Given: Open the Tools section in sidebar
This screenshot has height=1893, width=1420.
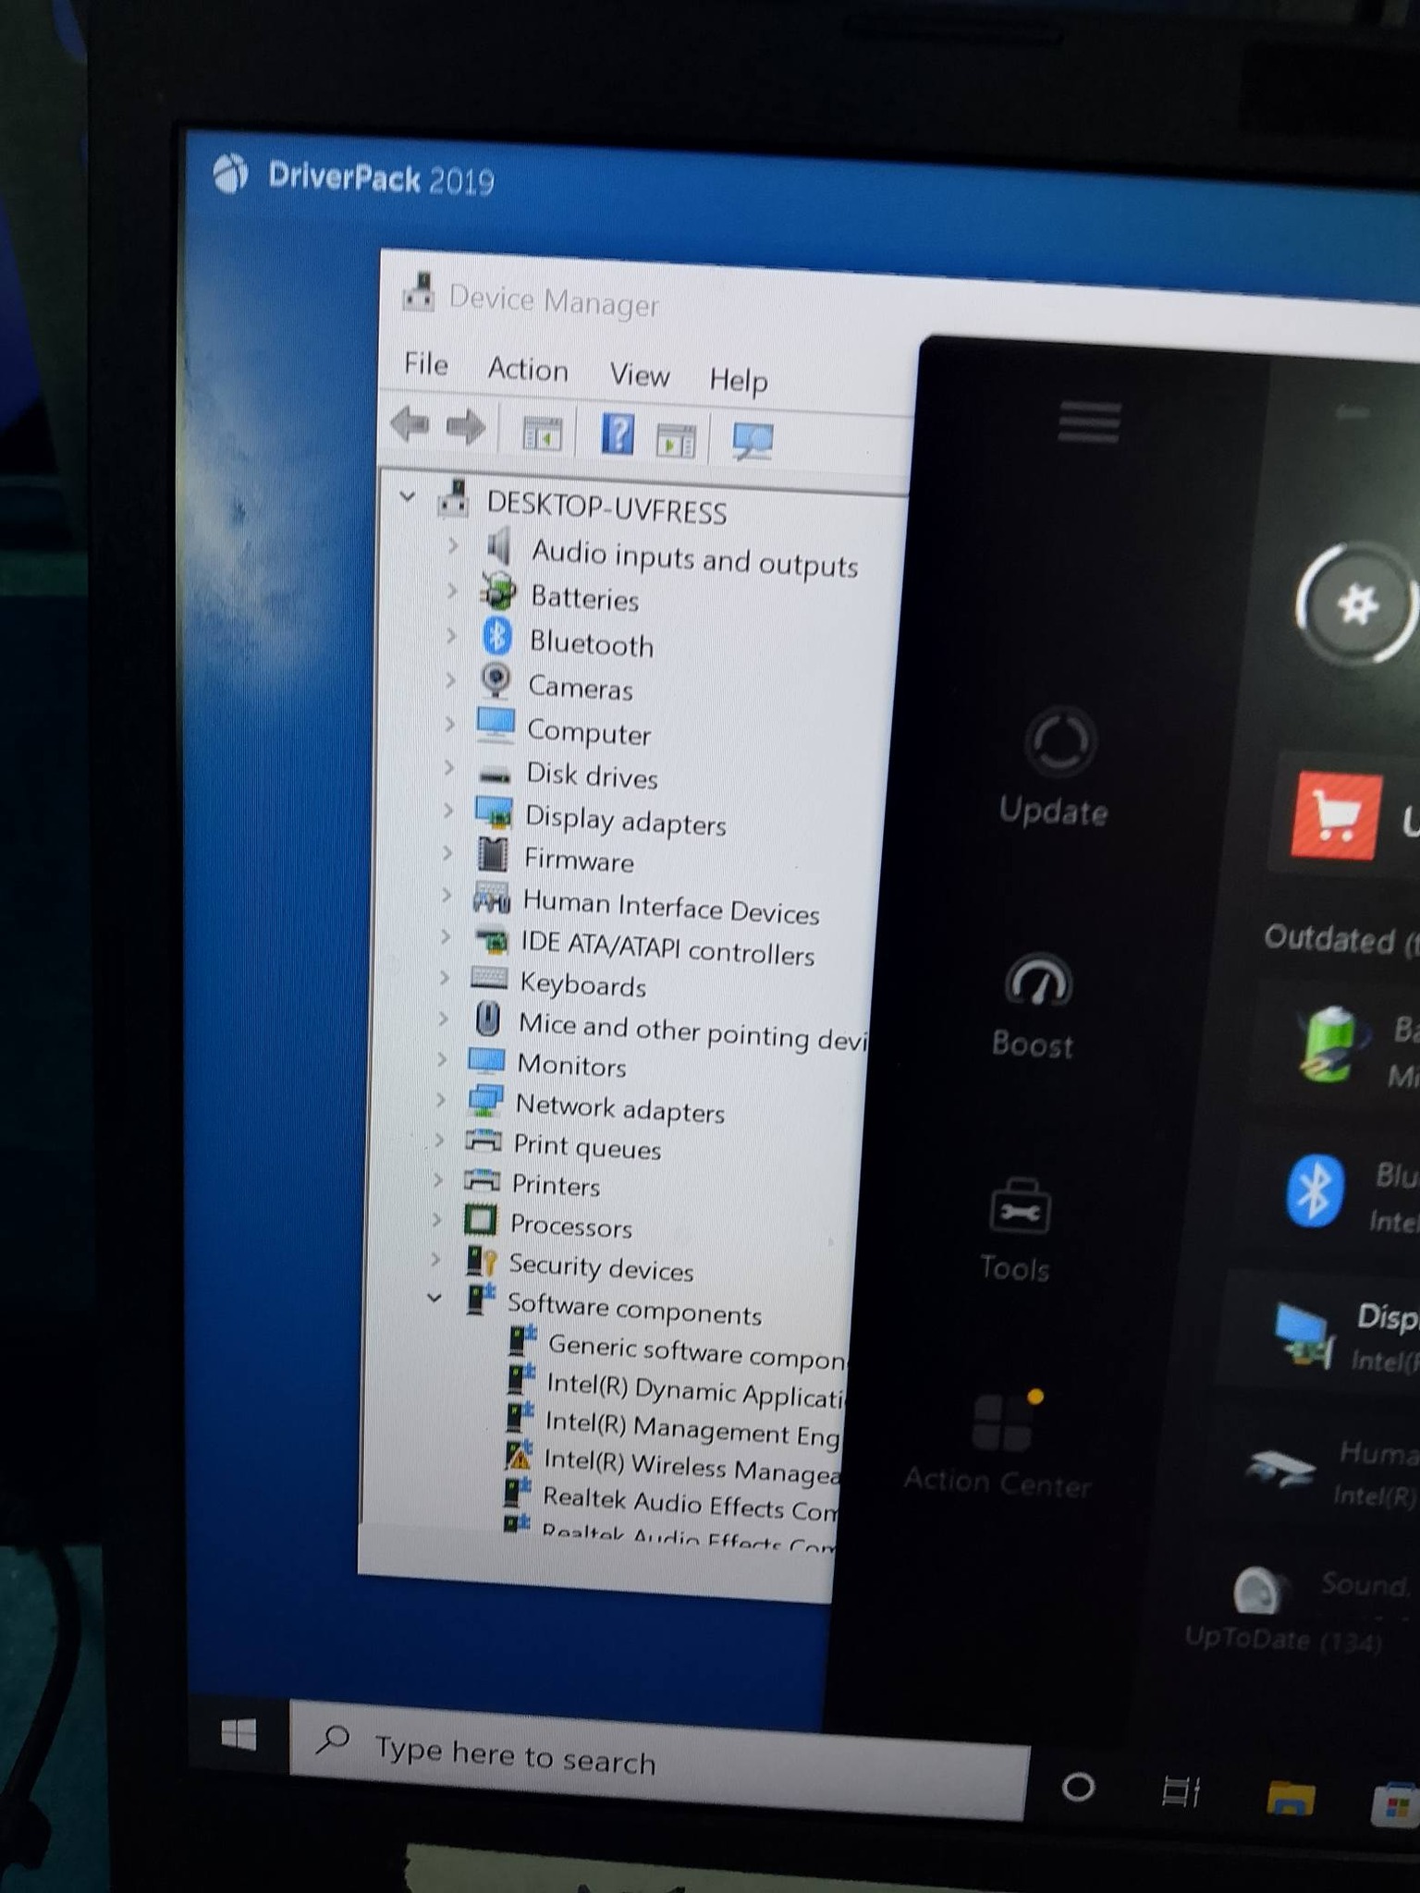Looking at the screenshot, I should tap(1016, 1229).
